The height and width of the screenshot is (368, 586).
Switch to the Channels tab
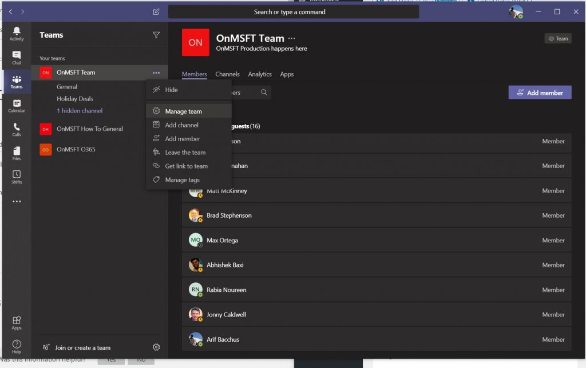227,74
